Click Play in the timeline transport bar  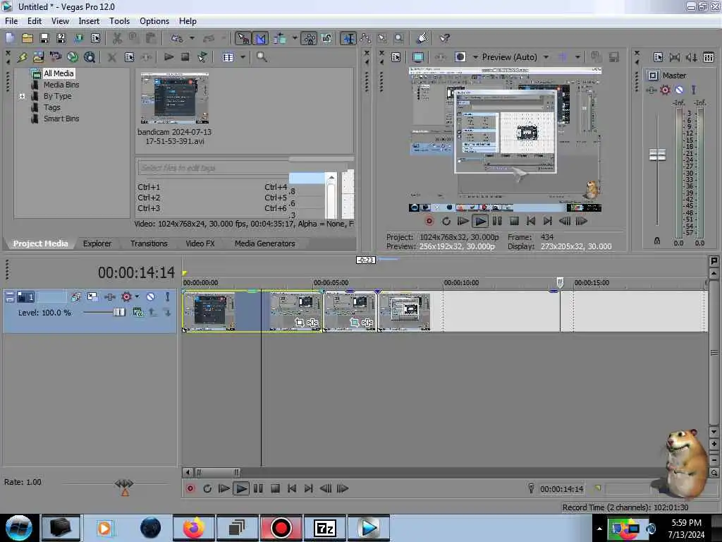(241, 488)
